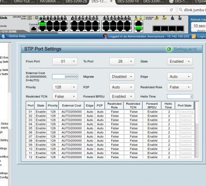This screenshot has width=206, height=186.
Task: Click the first SFP slot on the panel
Action: click(157, 29)
